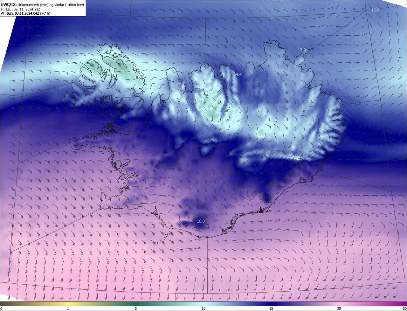407x311 pixels.
Task: Click the valid time 'VT: Sun. 03.11.2024 04Z (+7 h)'
Action: pyautogui.click(x=25, y=13)
